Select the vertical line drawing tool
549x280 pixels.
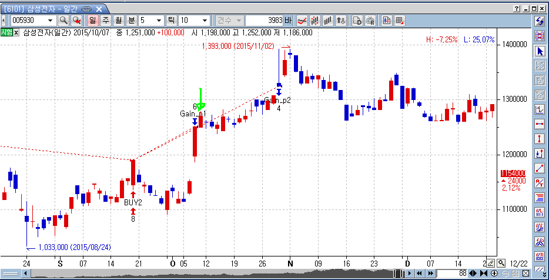[540, 139]
